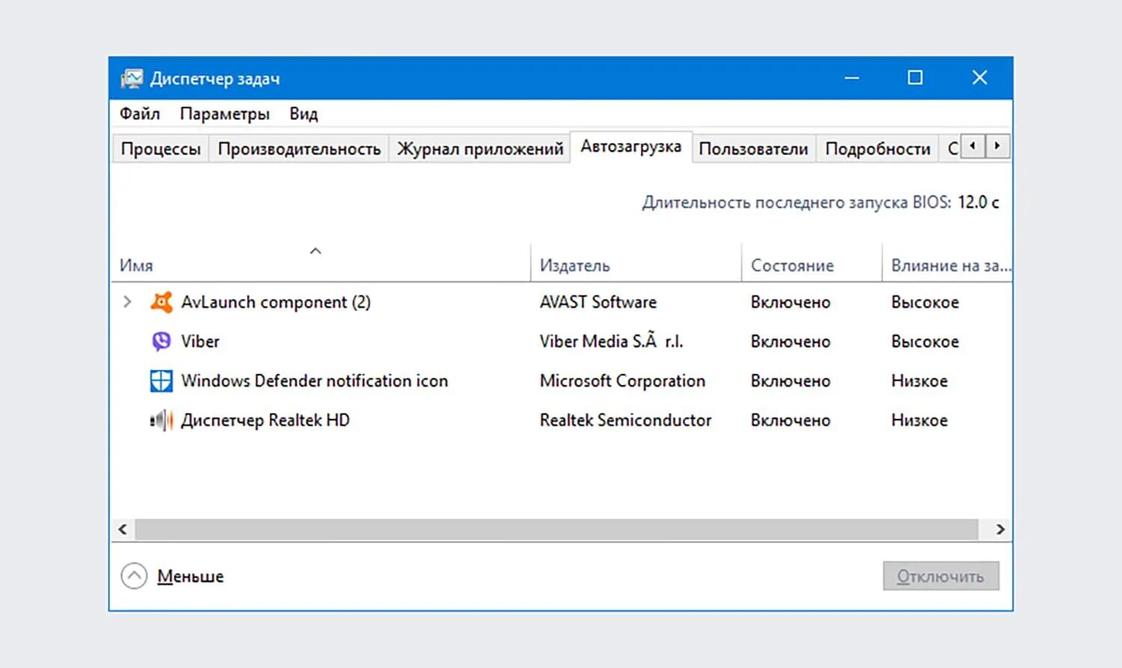This screenshot has width=1122, height=668.
Task: Click Включено status in Viber row
Action: (791, 342)
